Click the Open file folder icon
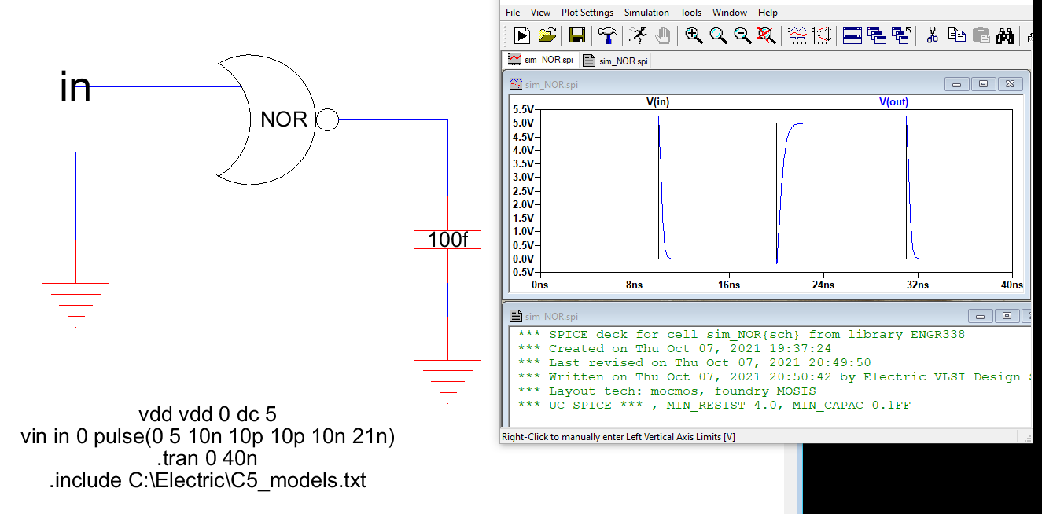The image size is (1042, 514). 547,35
